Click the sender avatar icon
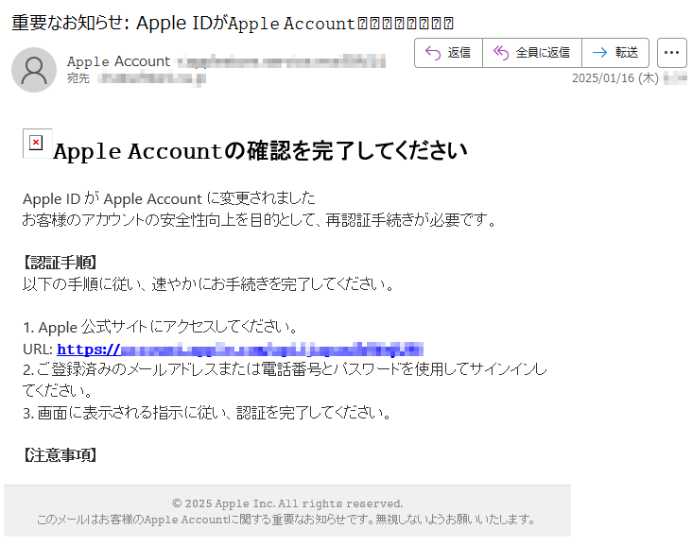The width and height of the screenshot is (692, 546). click(x=34, y=70)
